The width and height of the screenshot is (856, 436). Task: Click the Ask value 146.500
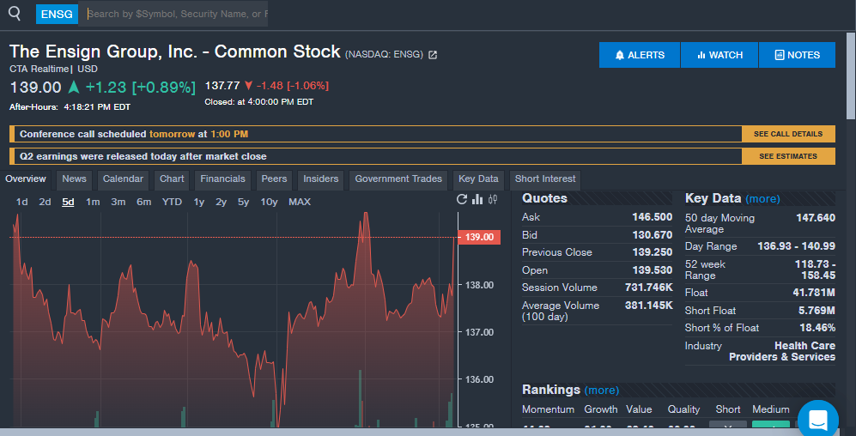coord(652,217)
